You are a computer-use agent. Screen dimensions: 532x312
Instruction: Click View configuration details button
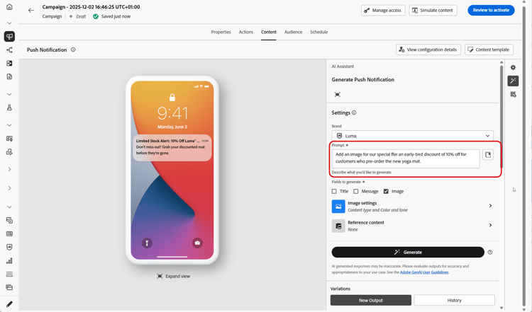pos(428,50)
